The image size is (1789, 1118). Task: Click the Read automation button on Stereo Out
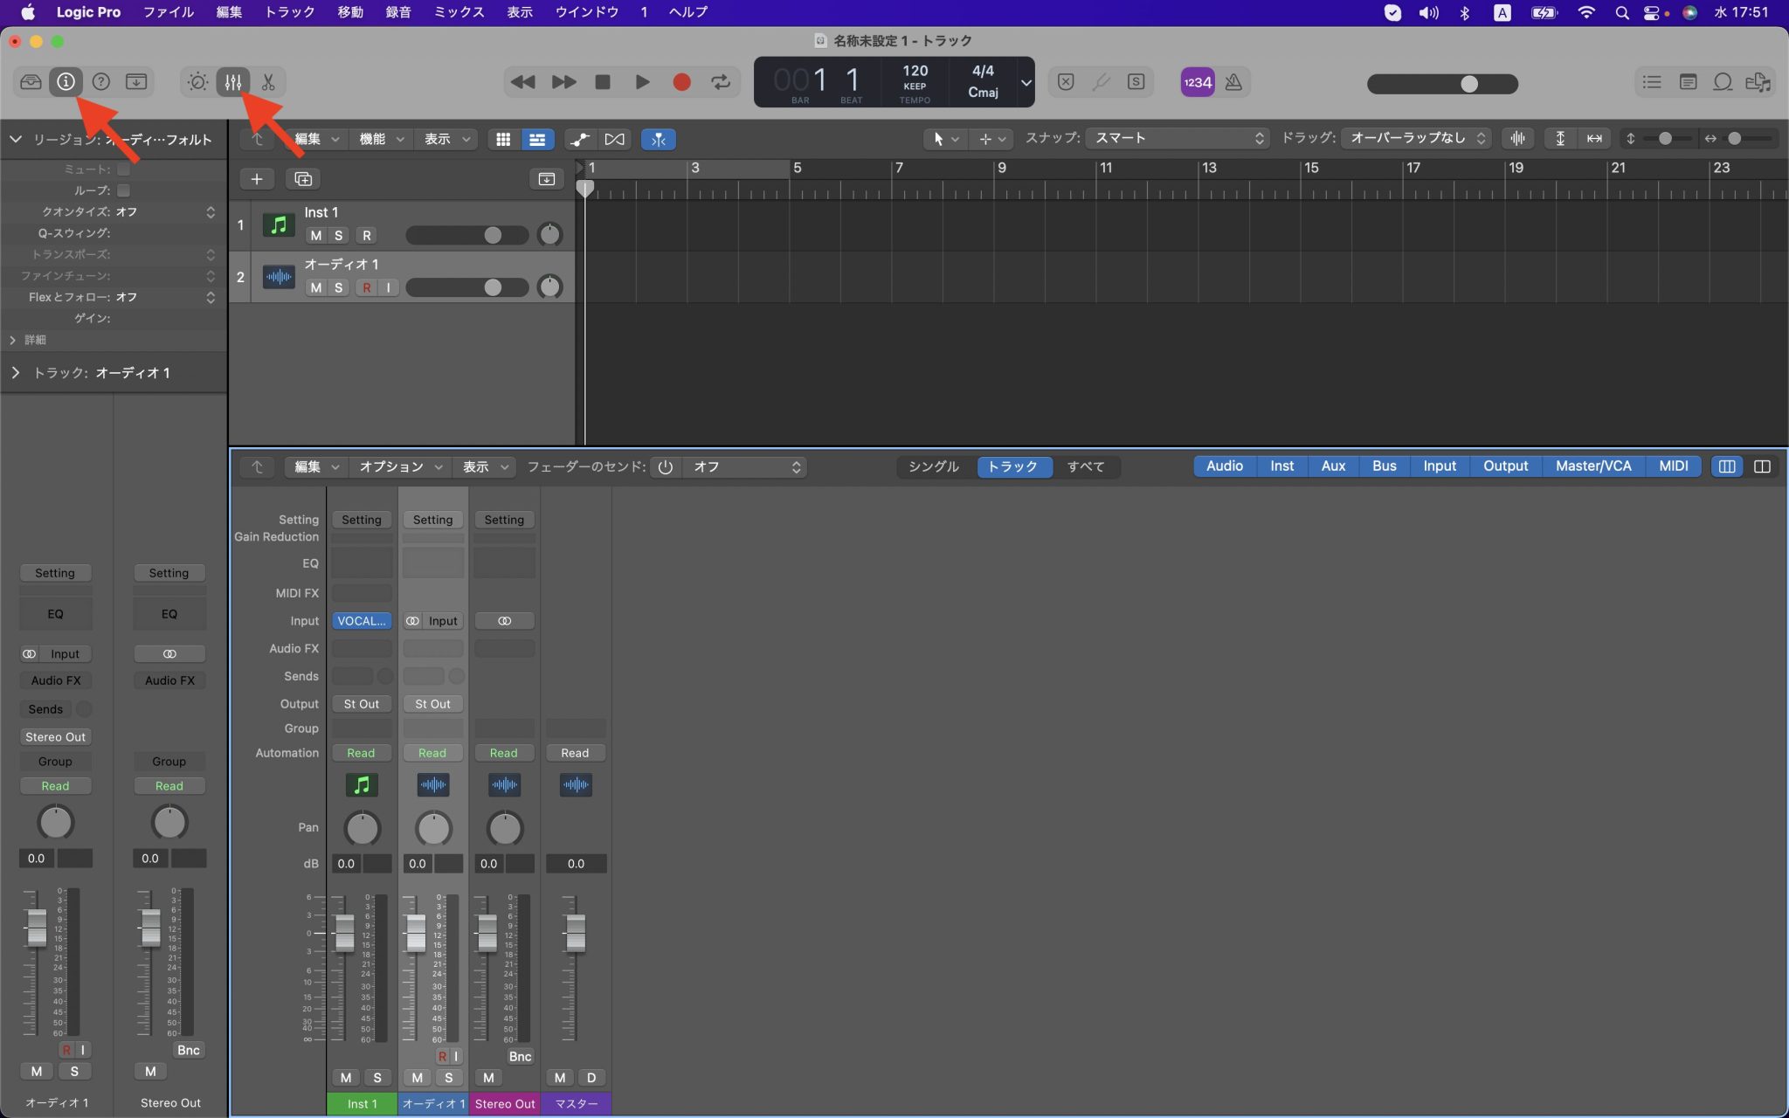[504, 752]
